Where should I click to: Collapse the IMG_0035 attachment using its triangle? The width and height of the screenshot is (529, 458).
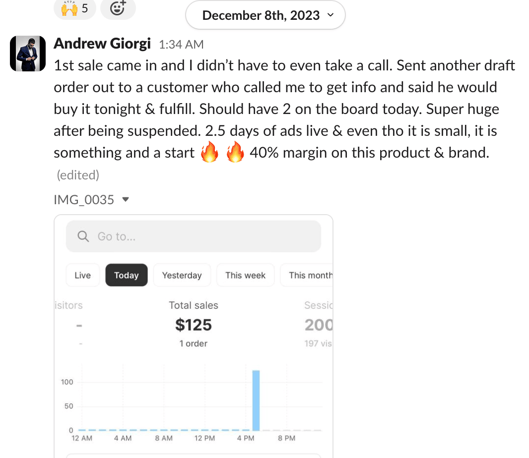point(126,200)
